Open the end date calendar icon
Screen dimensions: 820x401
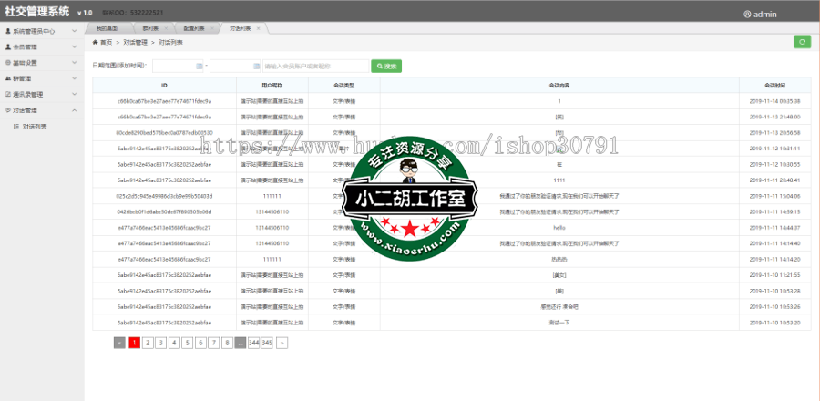[254, 67]
